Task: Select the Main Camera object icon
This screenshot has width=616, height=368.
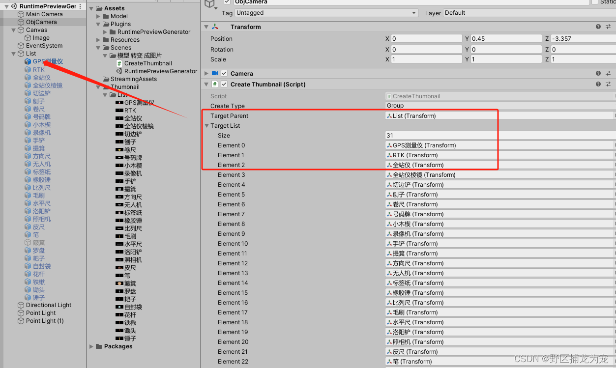Action: pyautogui.click(x=21, y=14)
